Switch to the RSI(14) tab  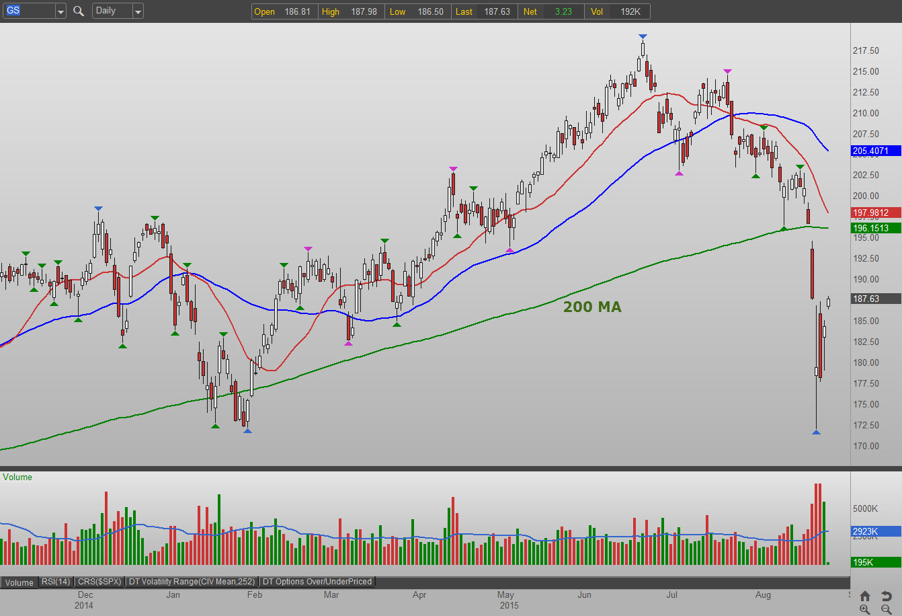(x=56, y=582)
